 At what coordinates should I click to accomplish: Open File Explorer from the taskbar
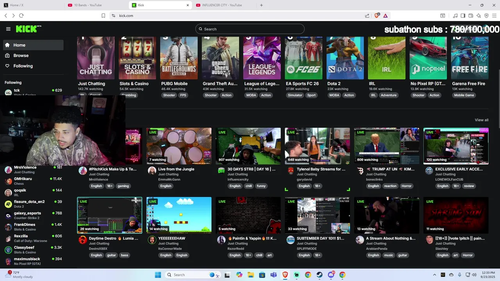(250, 275)
